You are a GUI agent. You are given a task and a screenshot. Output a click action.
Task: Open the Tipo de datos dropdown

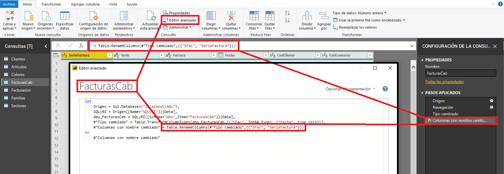[x=359, y=13]
